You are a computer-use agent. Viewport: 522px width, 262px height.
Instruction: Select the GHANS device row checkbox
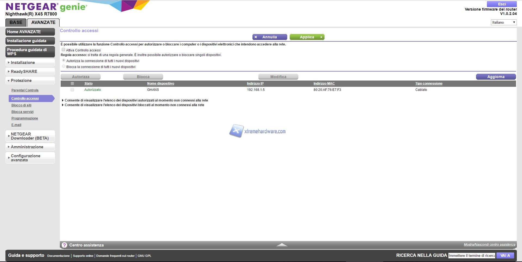pyautogui.click(x=72, y=90)
